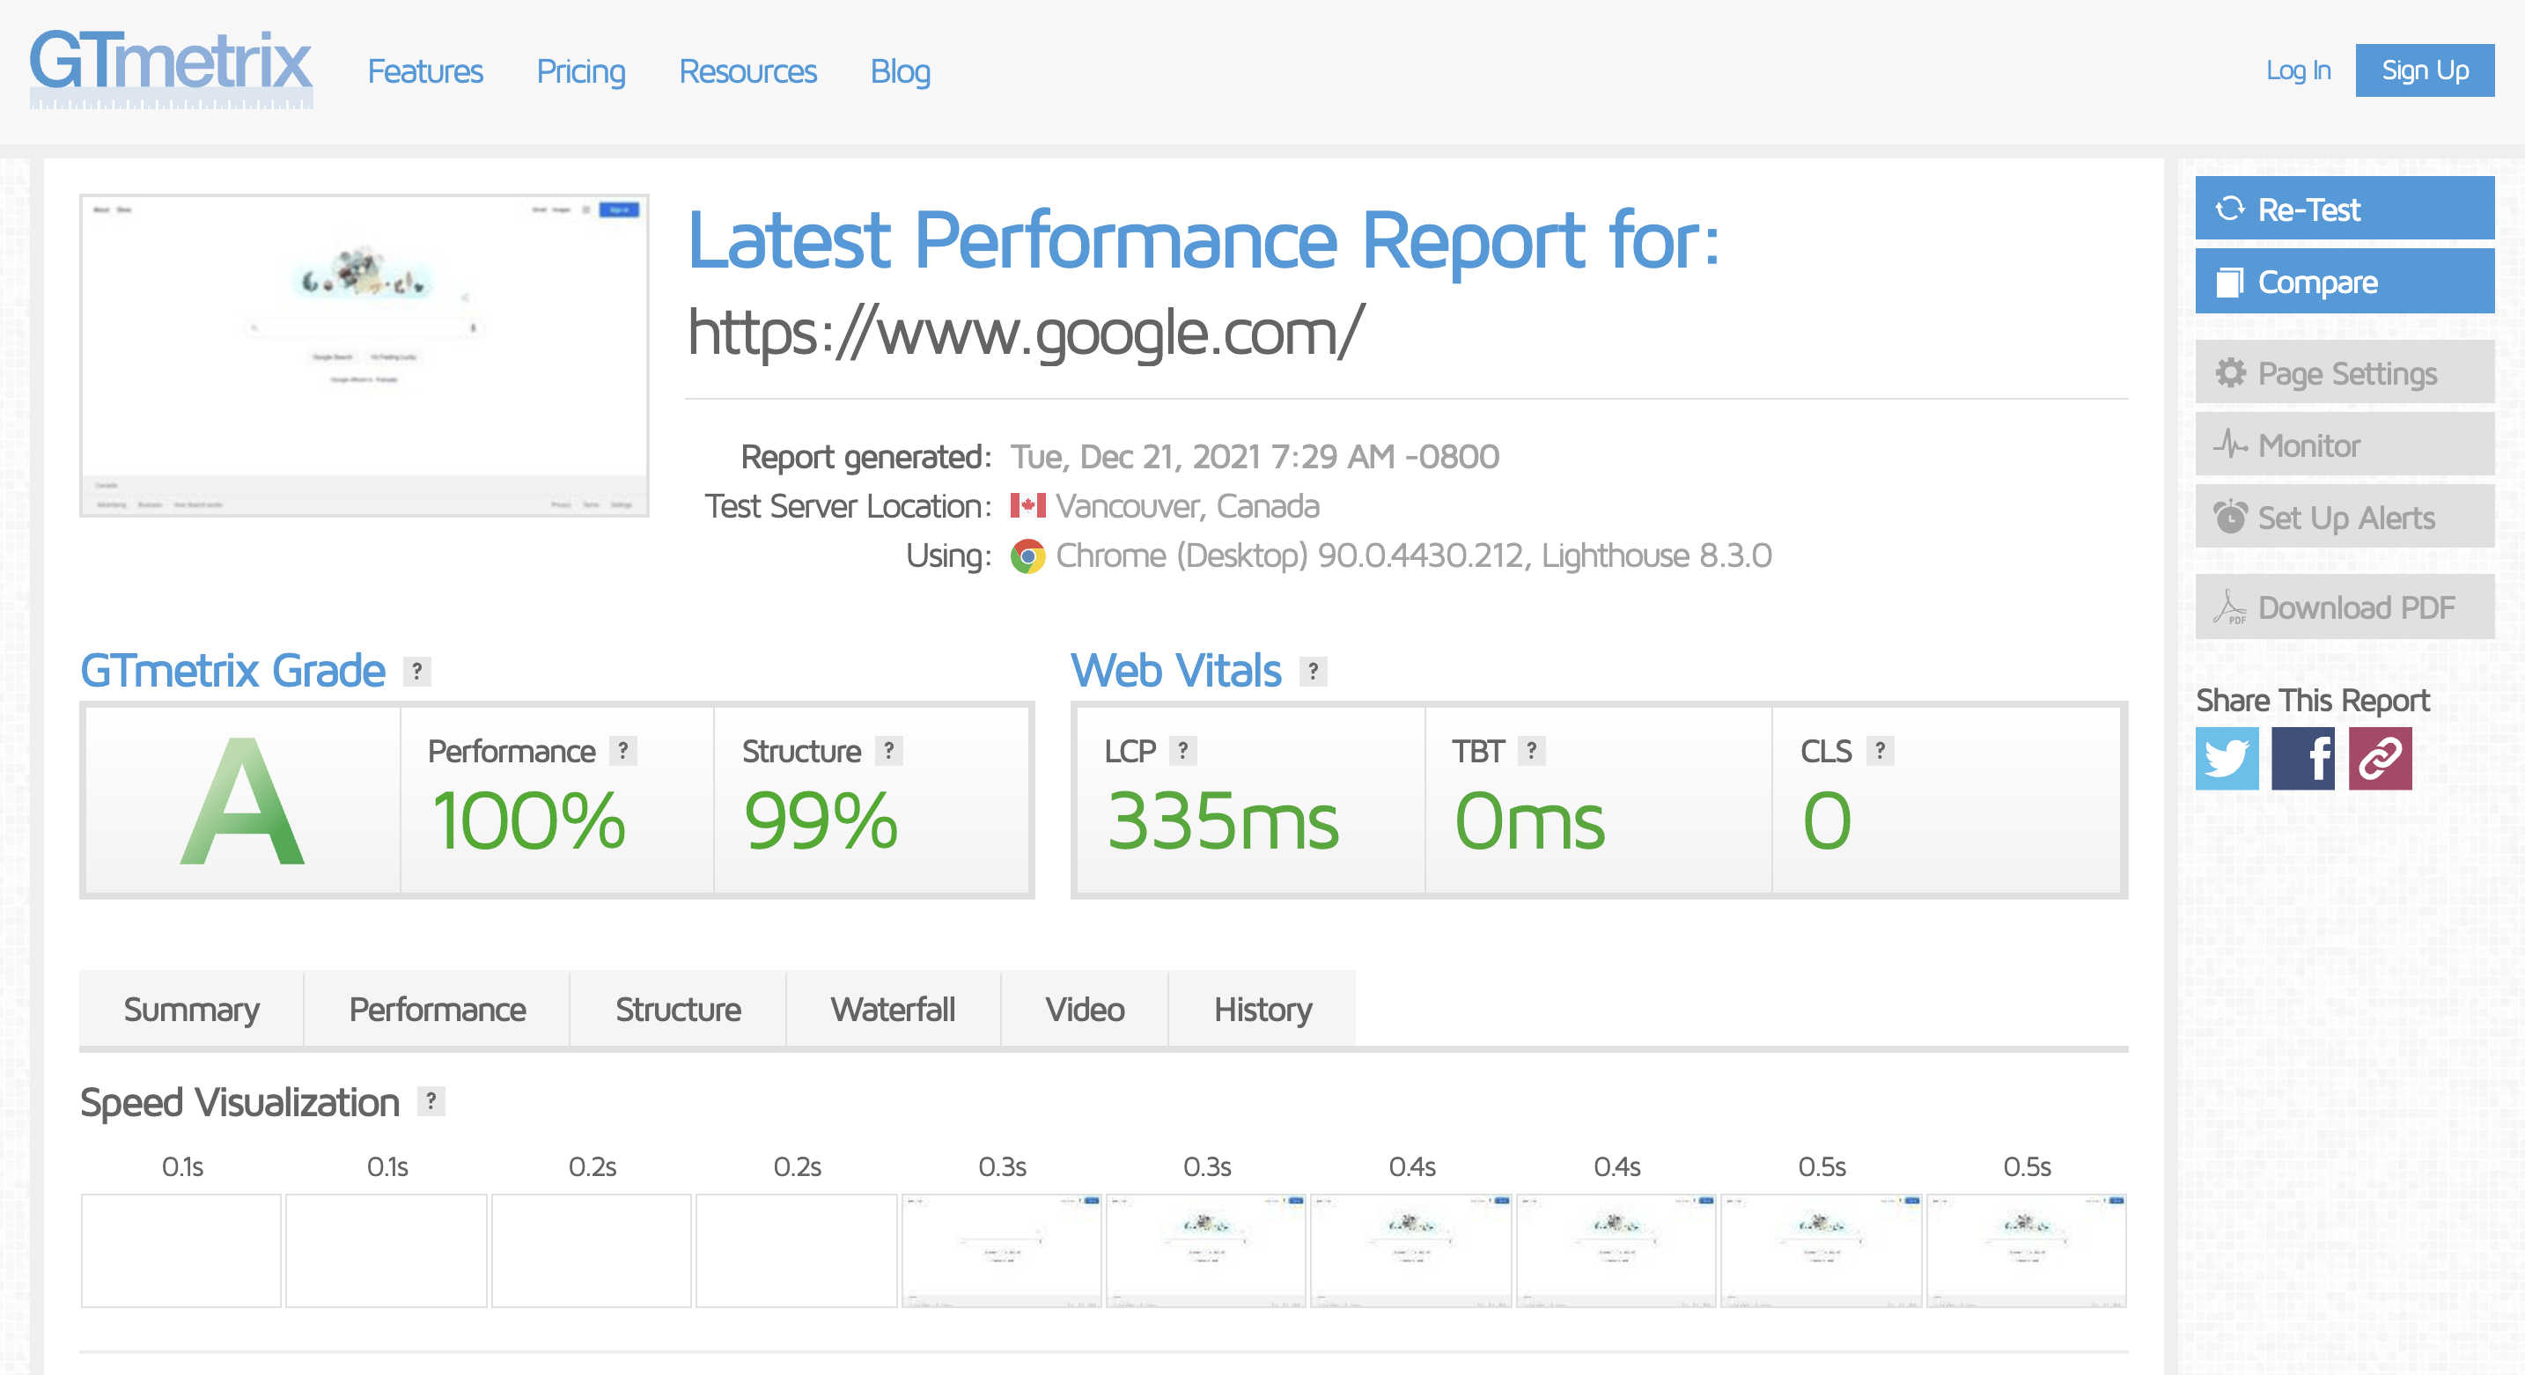Click the 100% performance score
The width and height of the screenshot is (2525, 1375).
click(x=529, y=820)
